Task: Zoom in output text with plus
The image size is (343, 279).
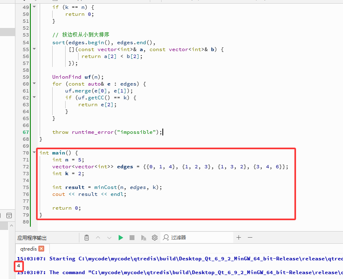Action: 239,237
